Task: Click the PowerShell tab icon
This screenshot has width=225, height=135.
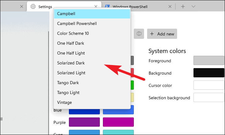Action: (107, 6)
